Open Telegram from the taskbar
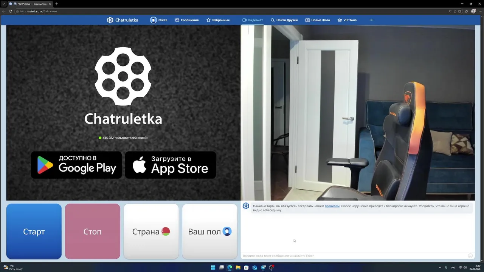484x272 pixels. [x=263, y=267]
